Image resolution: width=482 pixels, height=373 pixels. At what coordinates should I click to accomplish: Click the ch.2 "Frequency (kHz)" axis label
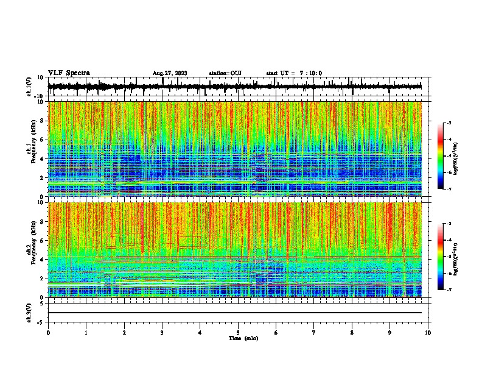[34, 243]
